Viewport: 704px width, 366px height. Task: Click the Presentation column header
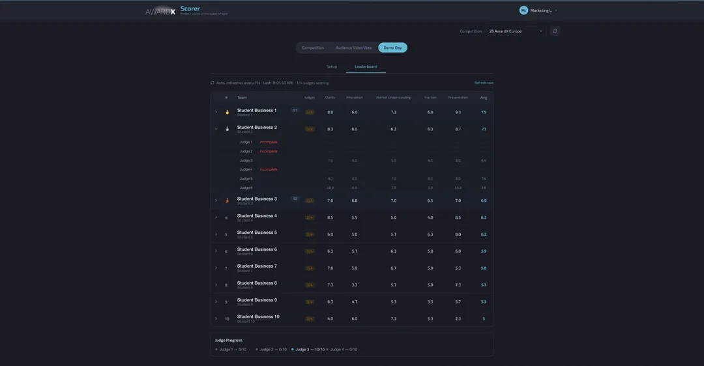(458, 97)
